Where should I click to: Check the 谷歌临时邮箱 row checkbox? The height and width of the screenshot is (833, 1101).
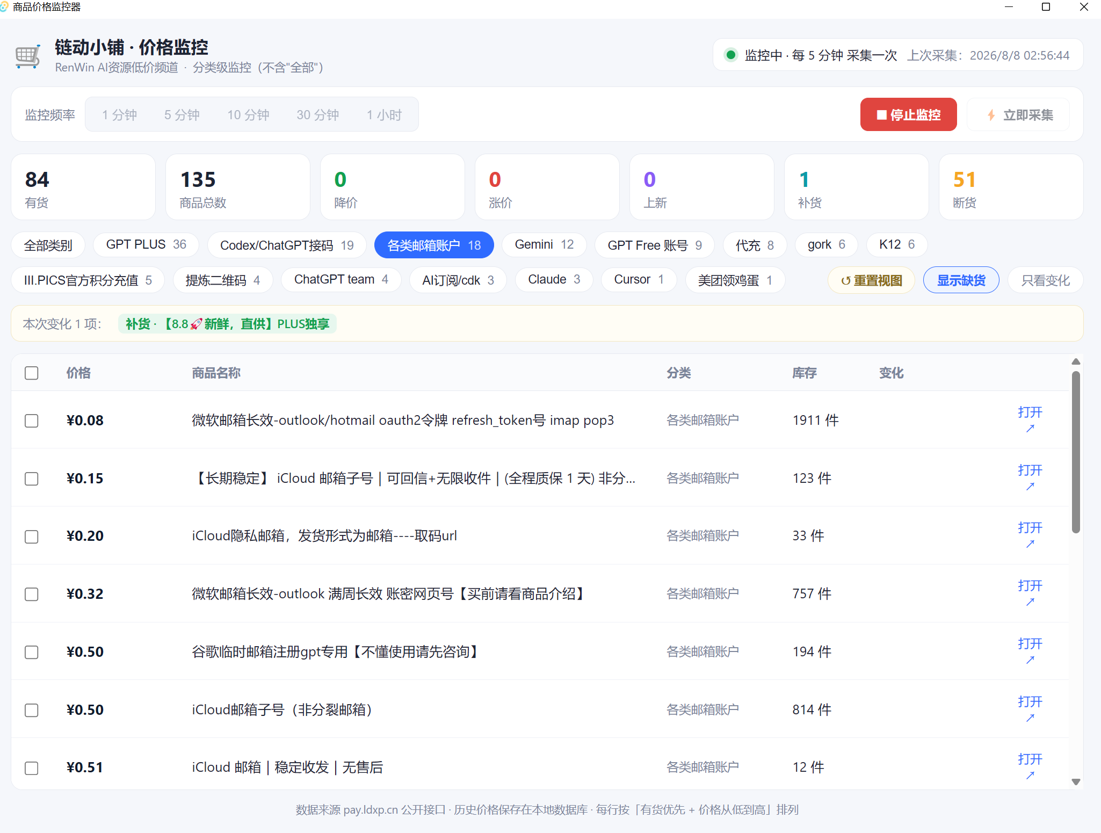[32, 652]
